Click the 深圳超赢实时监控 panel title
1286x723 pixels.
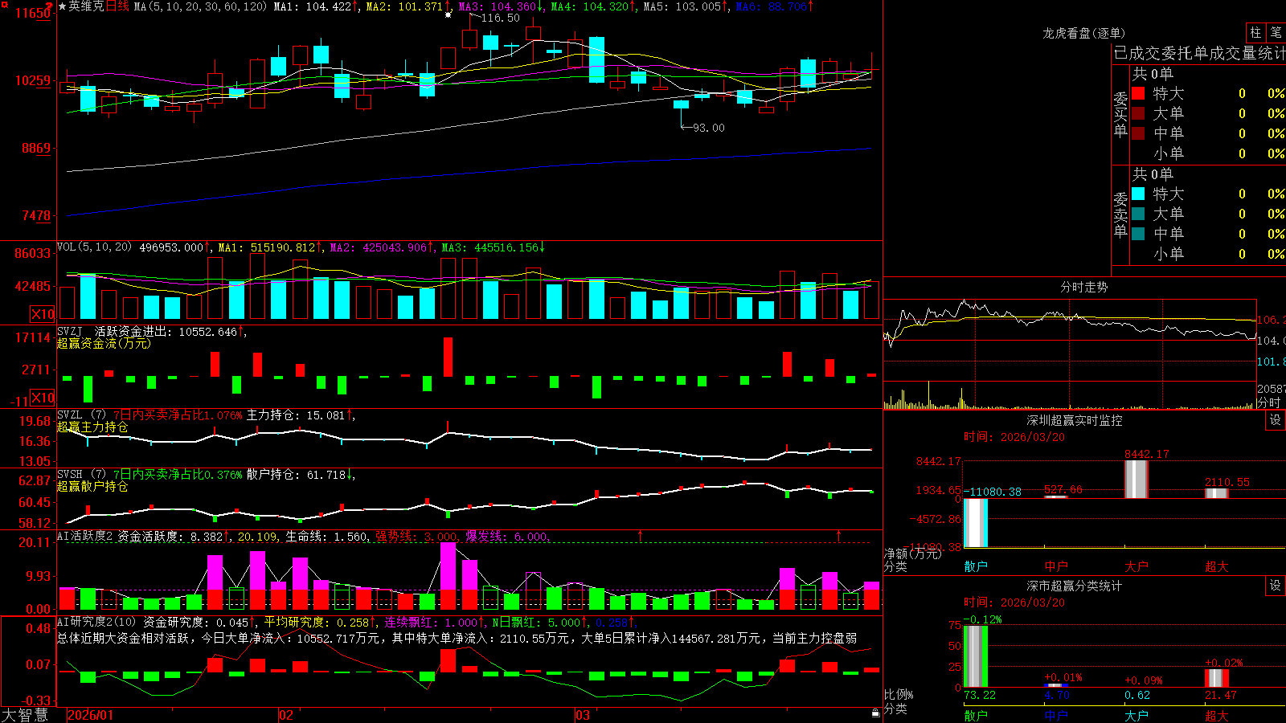(x=1075, y=420)
